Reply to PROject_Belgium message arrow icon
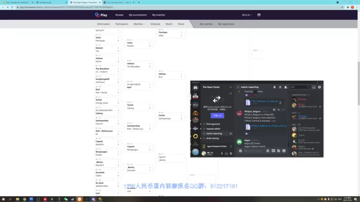Screen dimensions: 360x202 (279, 110)
